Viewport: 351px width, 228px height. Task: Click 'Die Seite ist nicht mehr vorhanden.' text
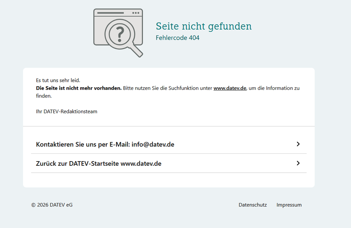(x=79, y=88)
